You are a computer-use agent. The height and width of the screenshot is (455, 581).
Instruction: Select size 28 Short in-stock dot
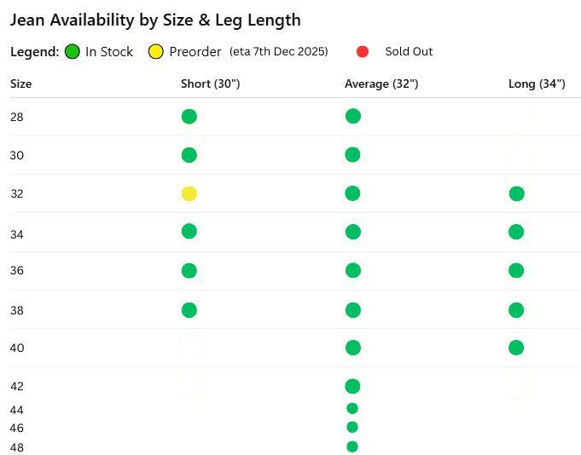[x=189, y=117]
